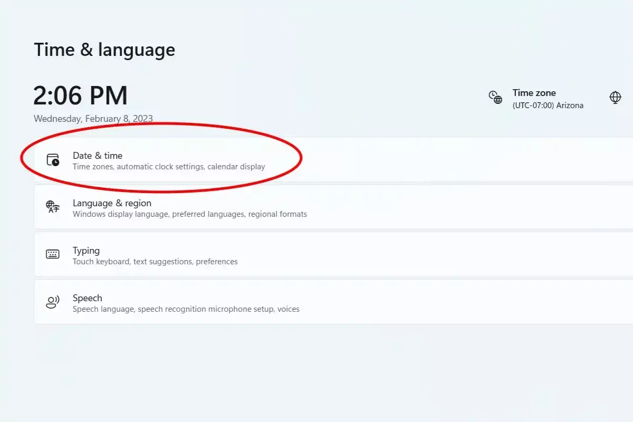Click the large 2:06 PM clock display
Viewport: 633px width, 422px height.
click(x=80, y=96)
